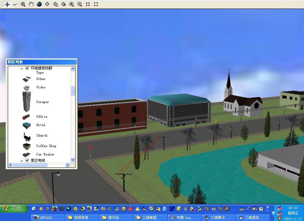The image size is (304, 221).
Task: Select the Zoom In/Out magnifier tool
Action: (23, 4)
